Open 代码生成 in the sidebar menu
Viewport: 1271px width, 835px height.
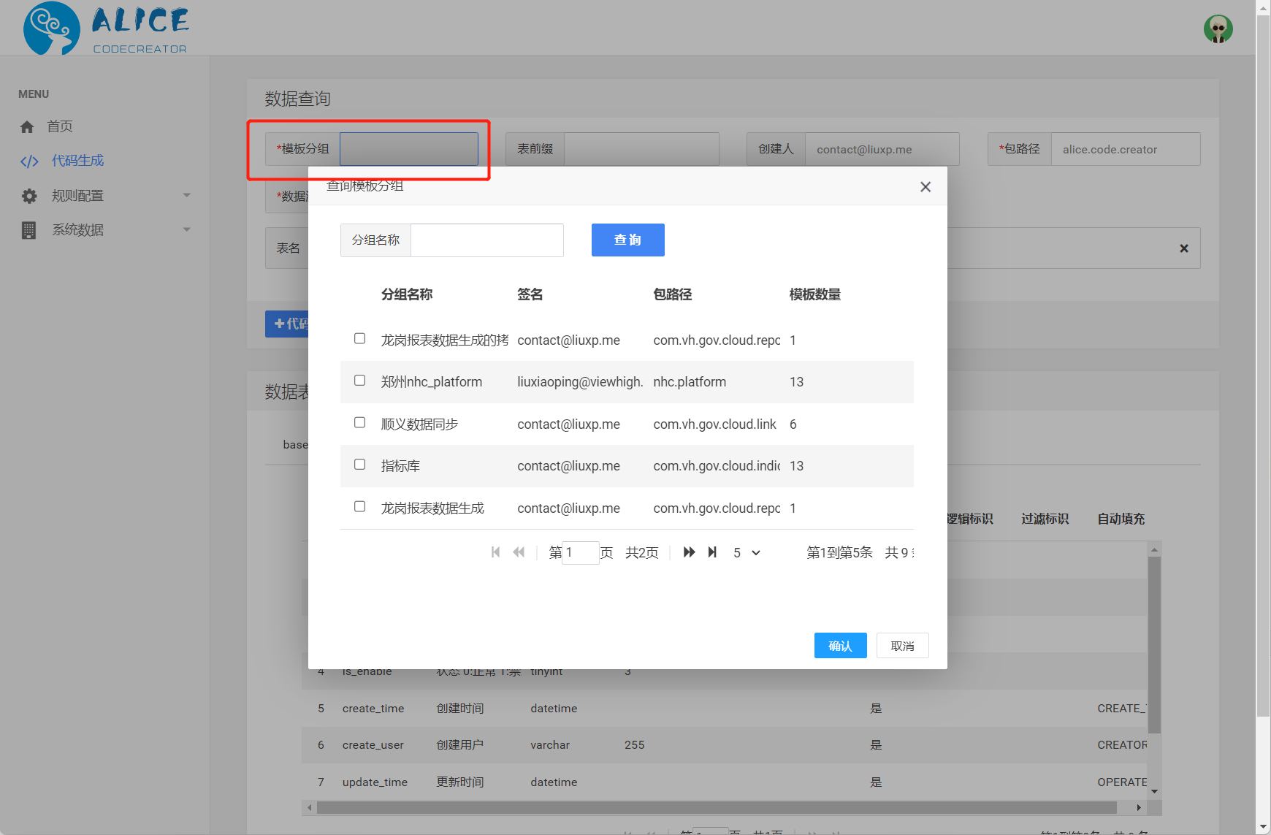click(x=77, y=161)
